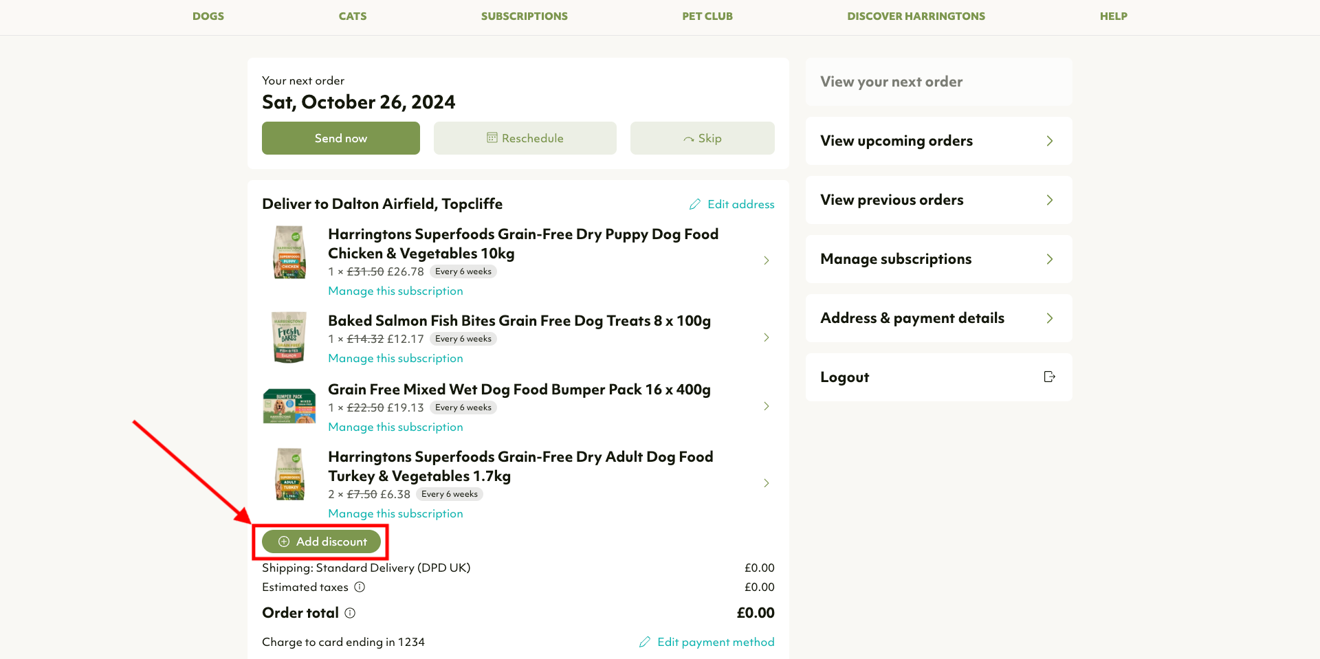
Task: Expand the Wet Dog Food Bumper Pack chevron
Action: coord(767,406)
